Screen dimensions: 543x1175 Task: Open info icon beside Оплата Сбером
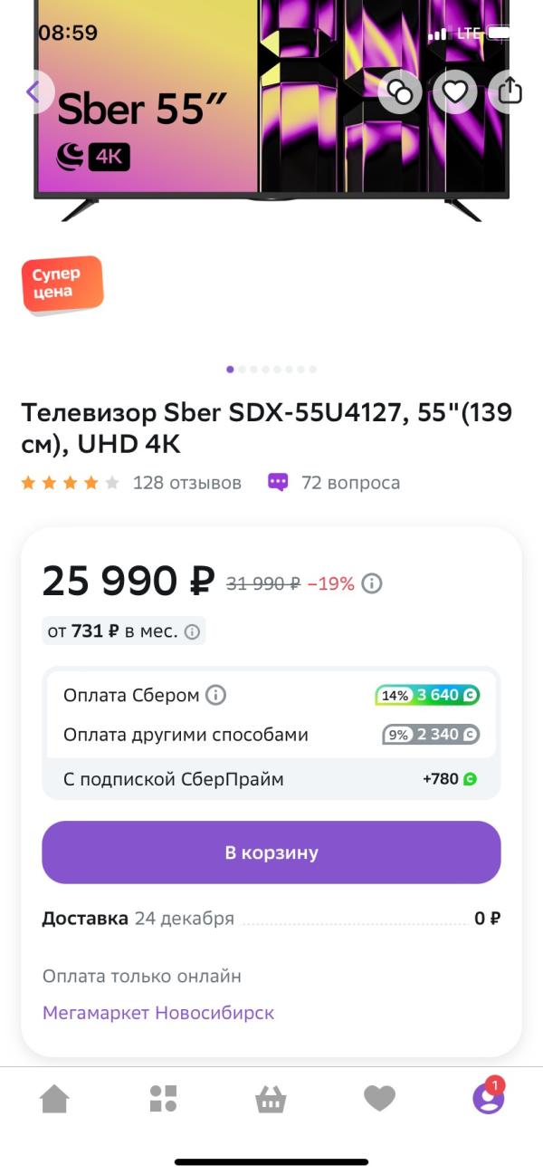coord(215,696)
